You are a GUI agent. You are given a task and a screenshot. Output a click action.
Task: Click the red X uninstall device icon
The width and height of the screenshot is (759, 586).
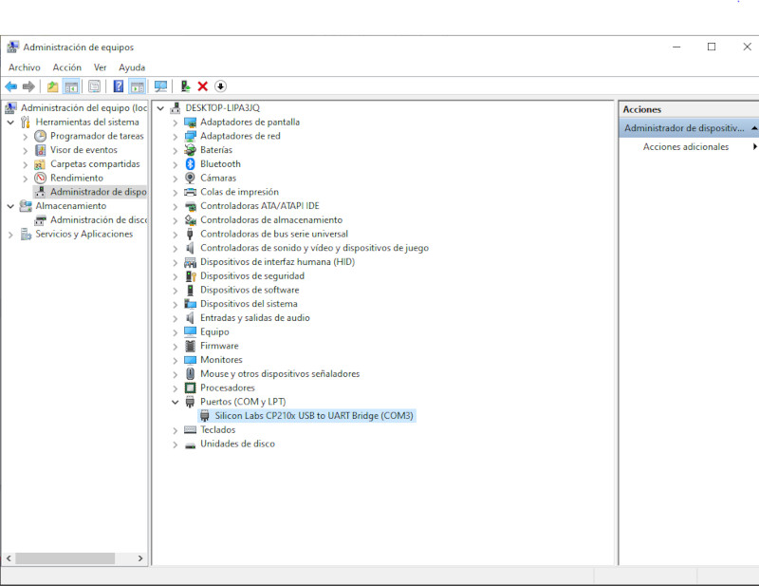tap(202, 86)
